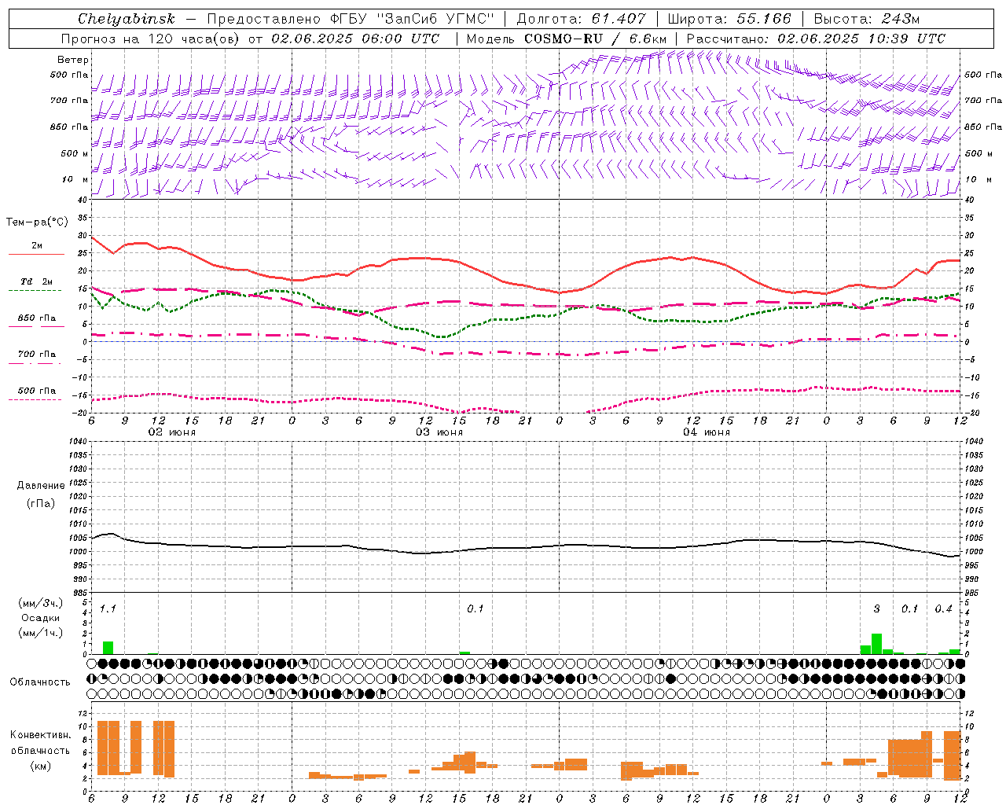The image size is (1006, 805).
Task: Click the '1.1' precipitation total value
Action: click(x=108, y=609)
